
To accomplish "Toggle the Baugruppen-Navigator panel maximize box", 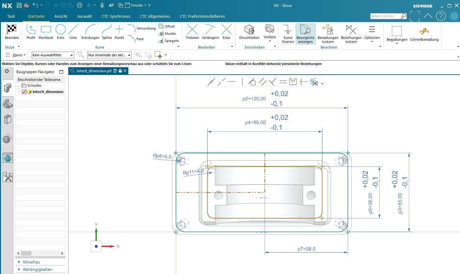I will (61, 72).
